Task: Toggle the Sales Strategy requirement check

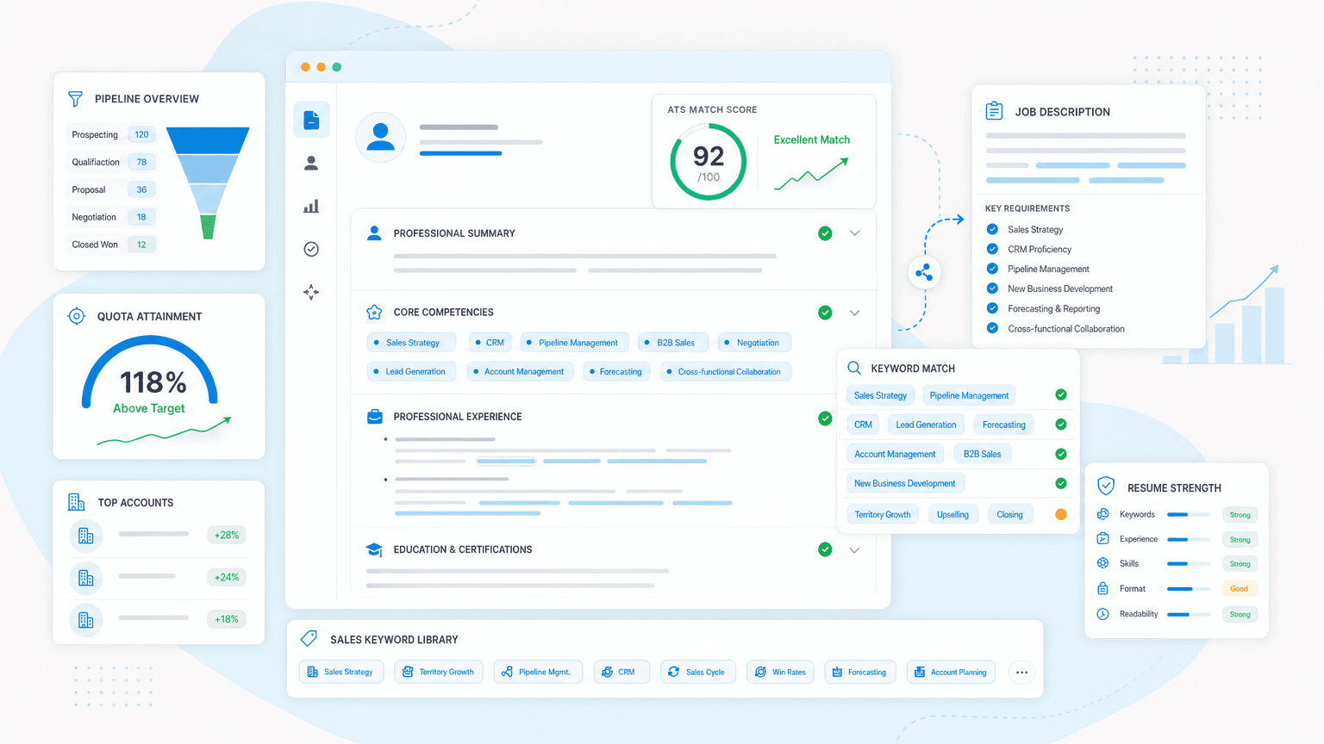Action: (x=992, y=229)
